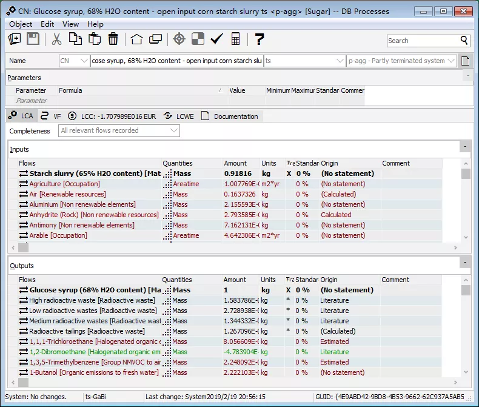The image size is (479, 407).
Task: Click the crosshair target toolbar icon
Action: 179,39
